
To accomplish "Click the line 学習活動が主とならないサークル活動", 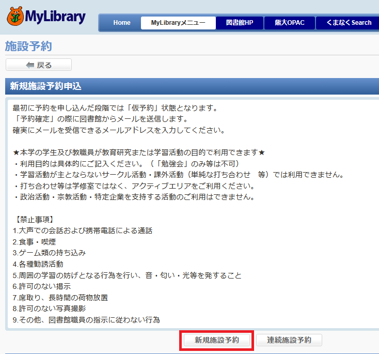I will pyautogui.click(x=179, y=175).
